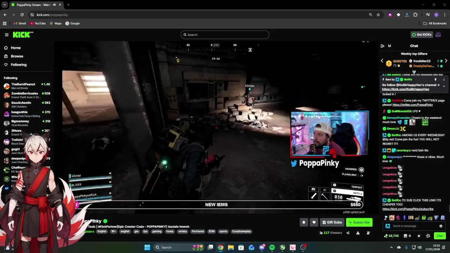Open the stream viewer icon beside report
Image resolution: width=450 pixels, height=253 pixels.
(368, 233)
